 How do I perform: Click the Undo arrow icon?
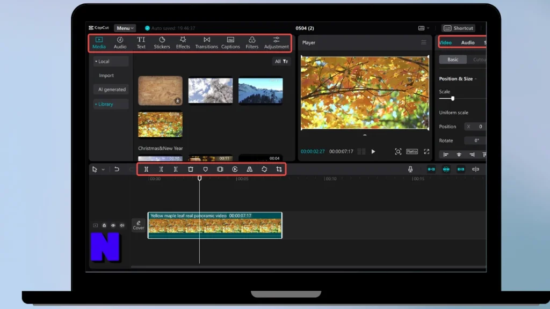(117, 169)
